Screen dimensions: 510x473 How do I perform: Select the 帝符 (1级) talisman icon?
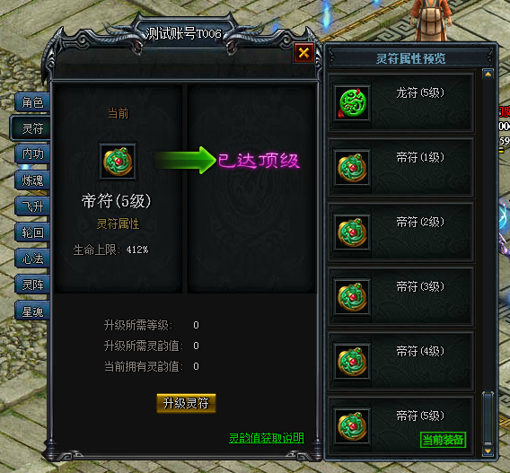click(x=352, y=168)
